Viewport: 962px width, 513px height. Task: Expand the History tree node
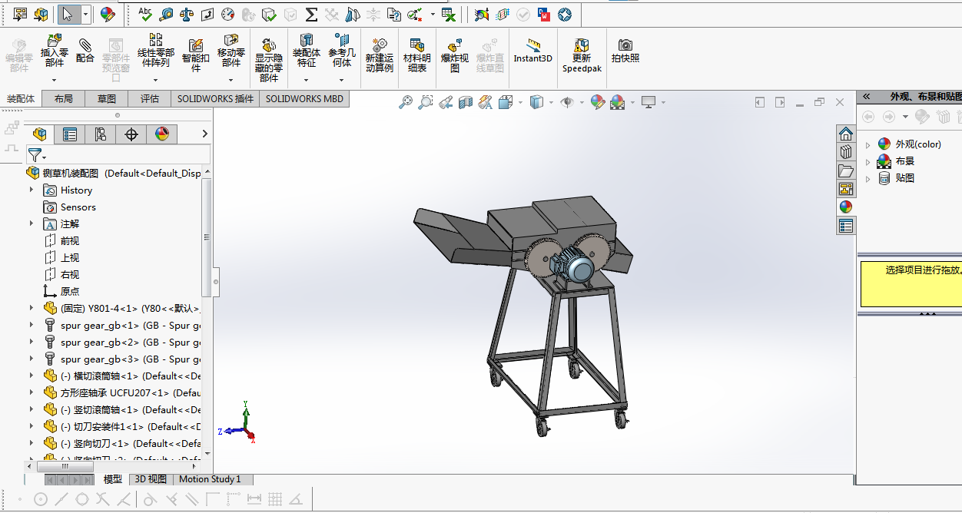[32, 190]
